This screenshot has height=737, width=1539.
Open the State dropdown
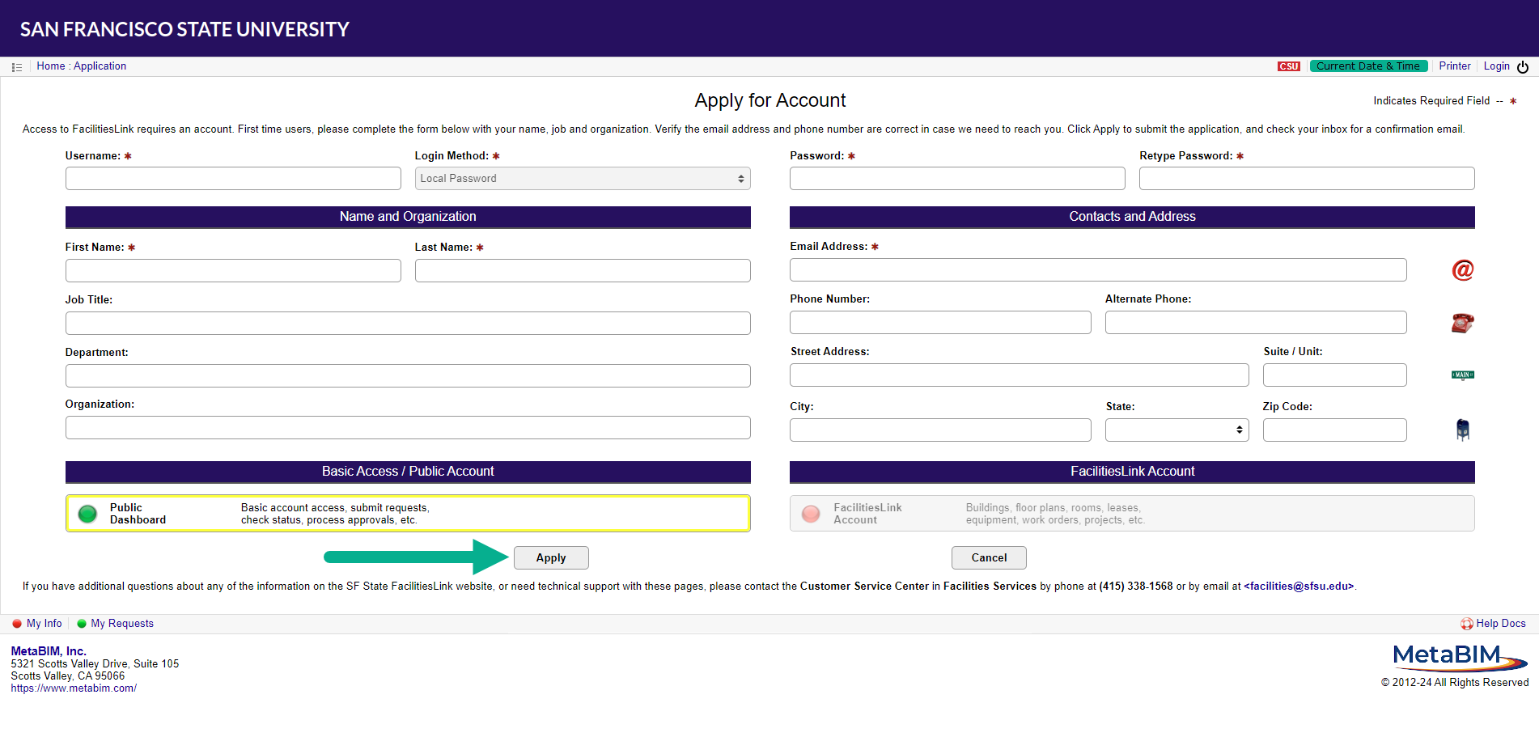tap(1177, 430)
